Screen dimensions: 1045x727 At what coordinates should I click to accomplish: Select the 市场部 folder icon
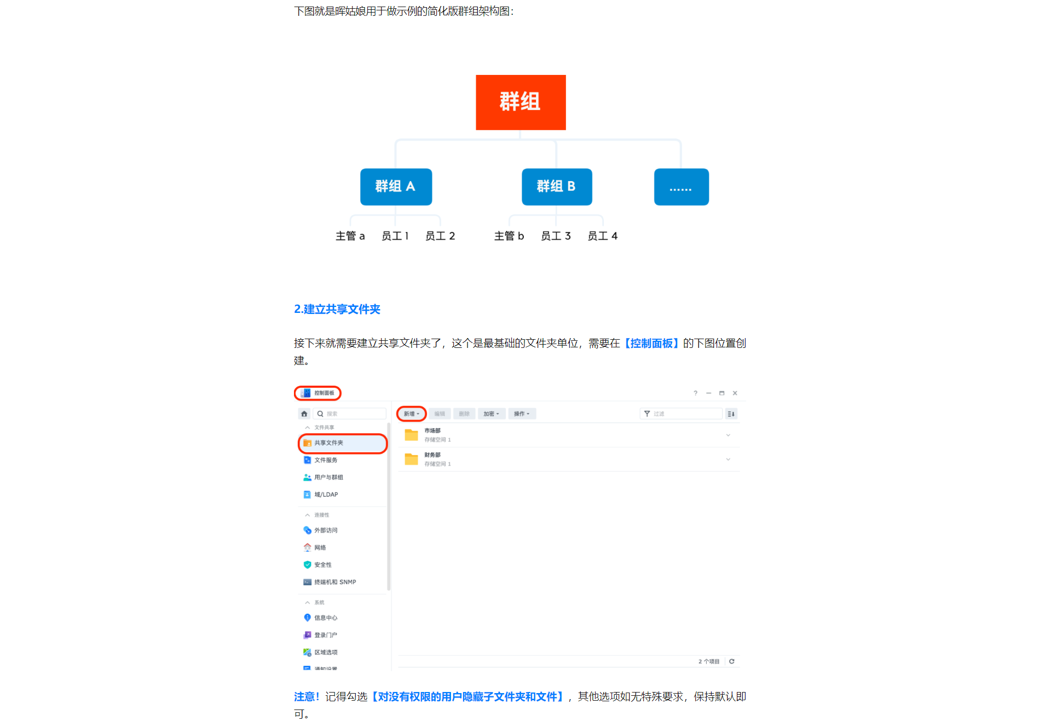coord(411,435)
